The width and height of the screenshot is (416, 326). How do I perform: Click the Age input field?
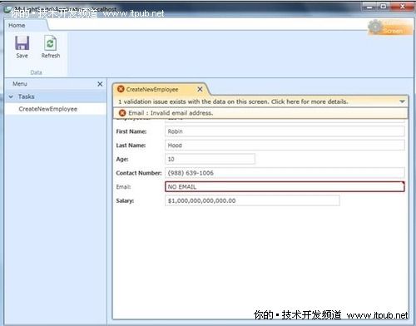click(210, 159)
